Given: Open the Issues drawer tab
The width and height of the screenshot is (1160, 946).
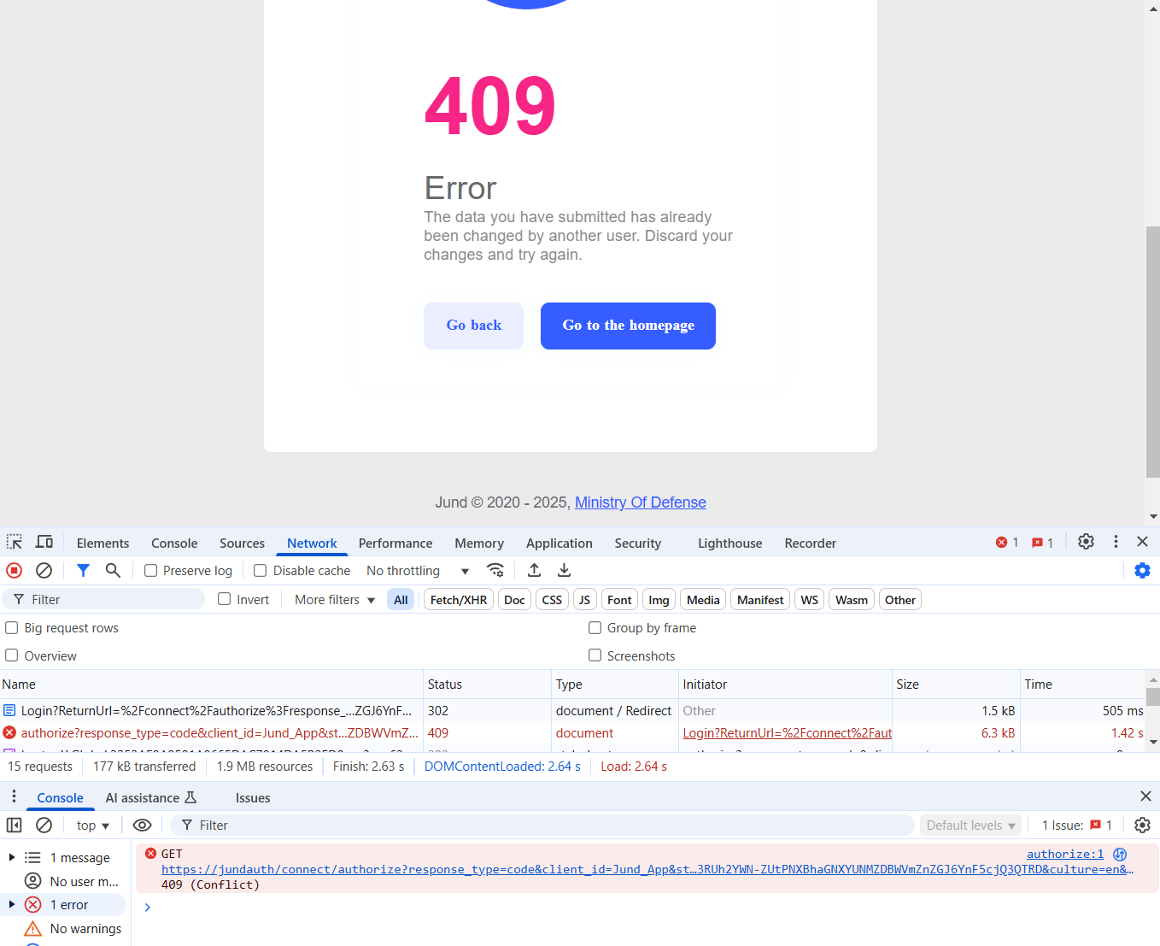Looking at the screenshot, I should pos(253,798).
